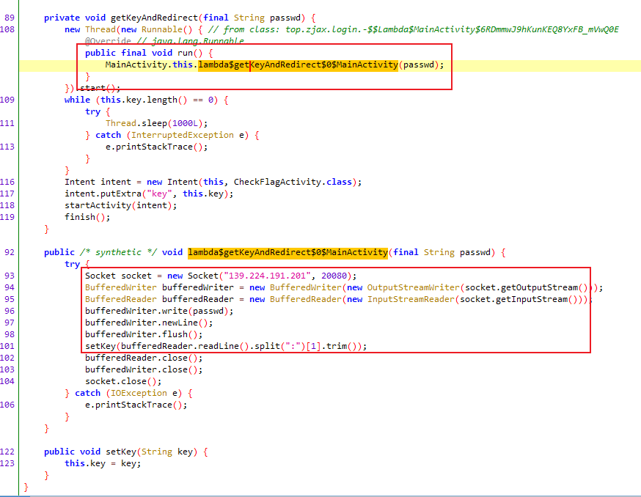Click the @Override annotation
This screenshot has height=497, width=641.
pyautogui.click(x=108, y=41)
